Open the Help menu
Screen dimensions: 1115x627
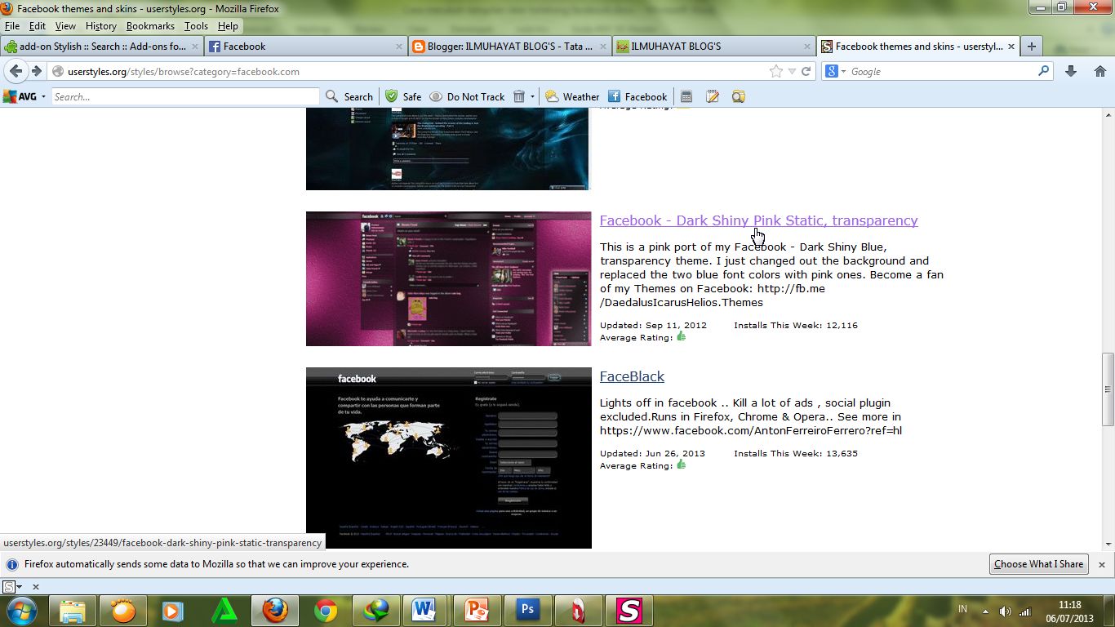(x=228, y=26)
